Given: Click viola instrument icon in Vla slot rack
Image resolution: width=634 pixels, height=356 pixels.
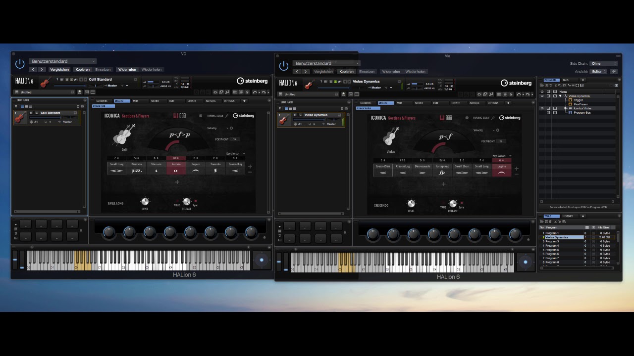Looking at the screenshot, I should (x=283, y=119).
